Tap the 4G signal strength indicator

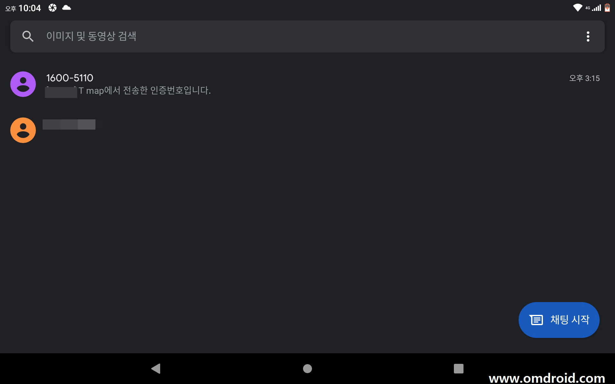[594, 8]
